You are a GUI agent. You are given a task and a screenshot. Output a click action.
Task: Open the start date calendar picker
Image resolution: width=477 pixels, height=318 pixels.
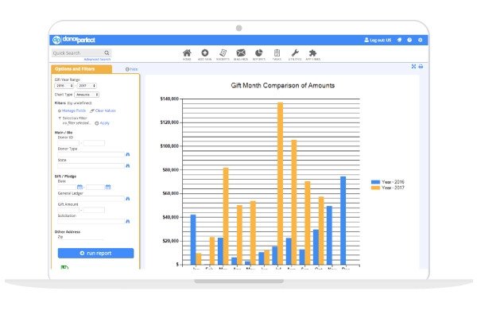(79, 187)
